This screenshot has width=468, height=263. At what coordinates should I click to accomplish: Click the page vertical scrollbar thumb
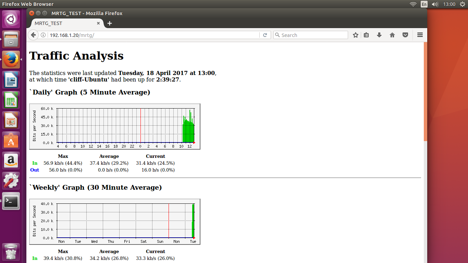coord(426,91)
